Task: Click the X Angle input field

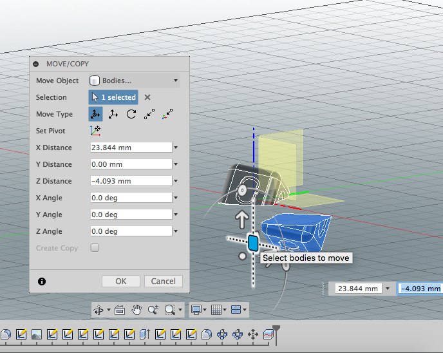Action: click(x=131, y=198)
